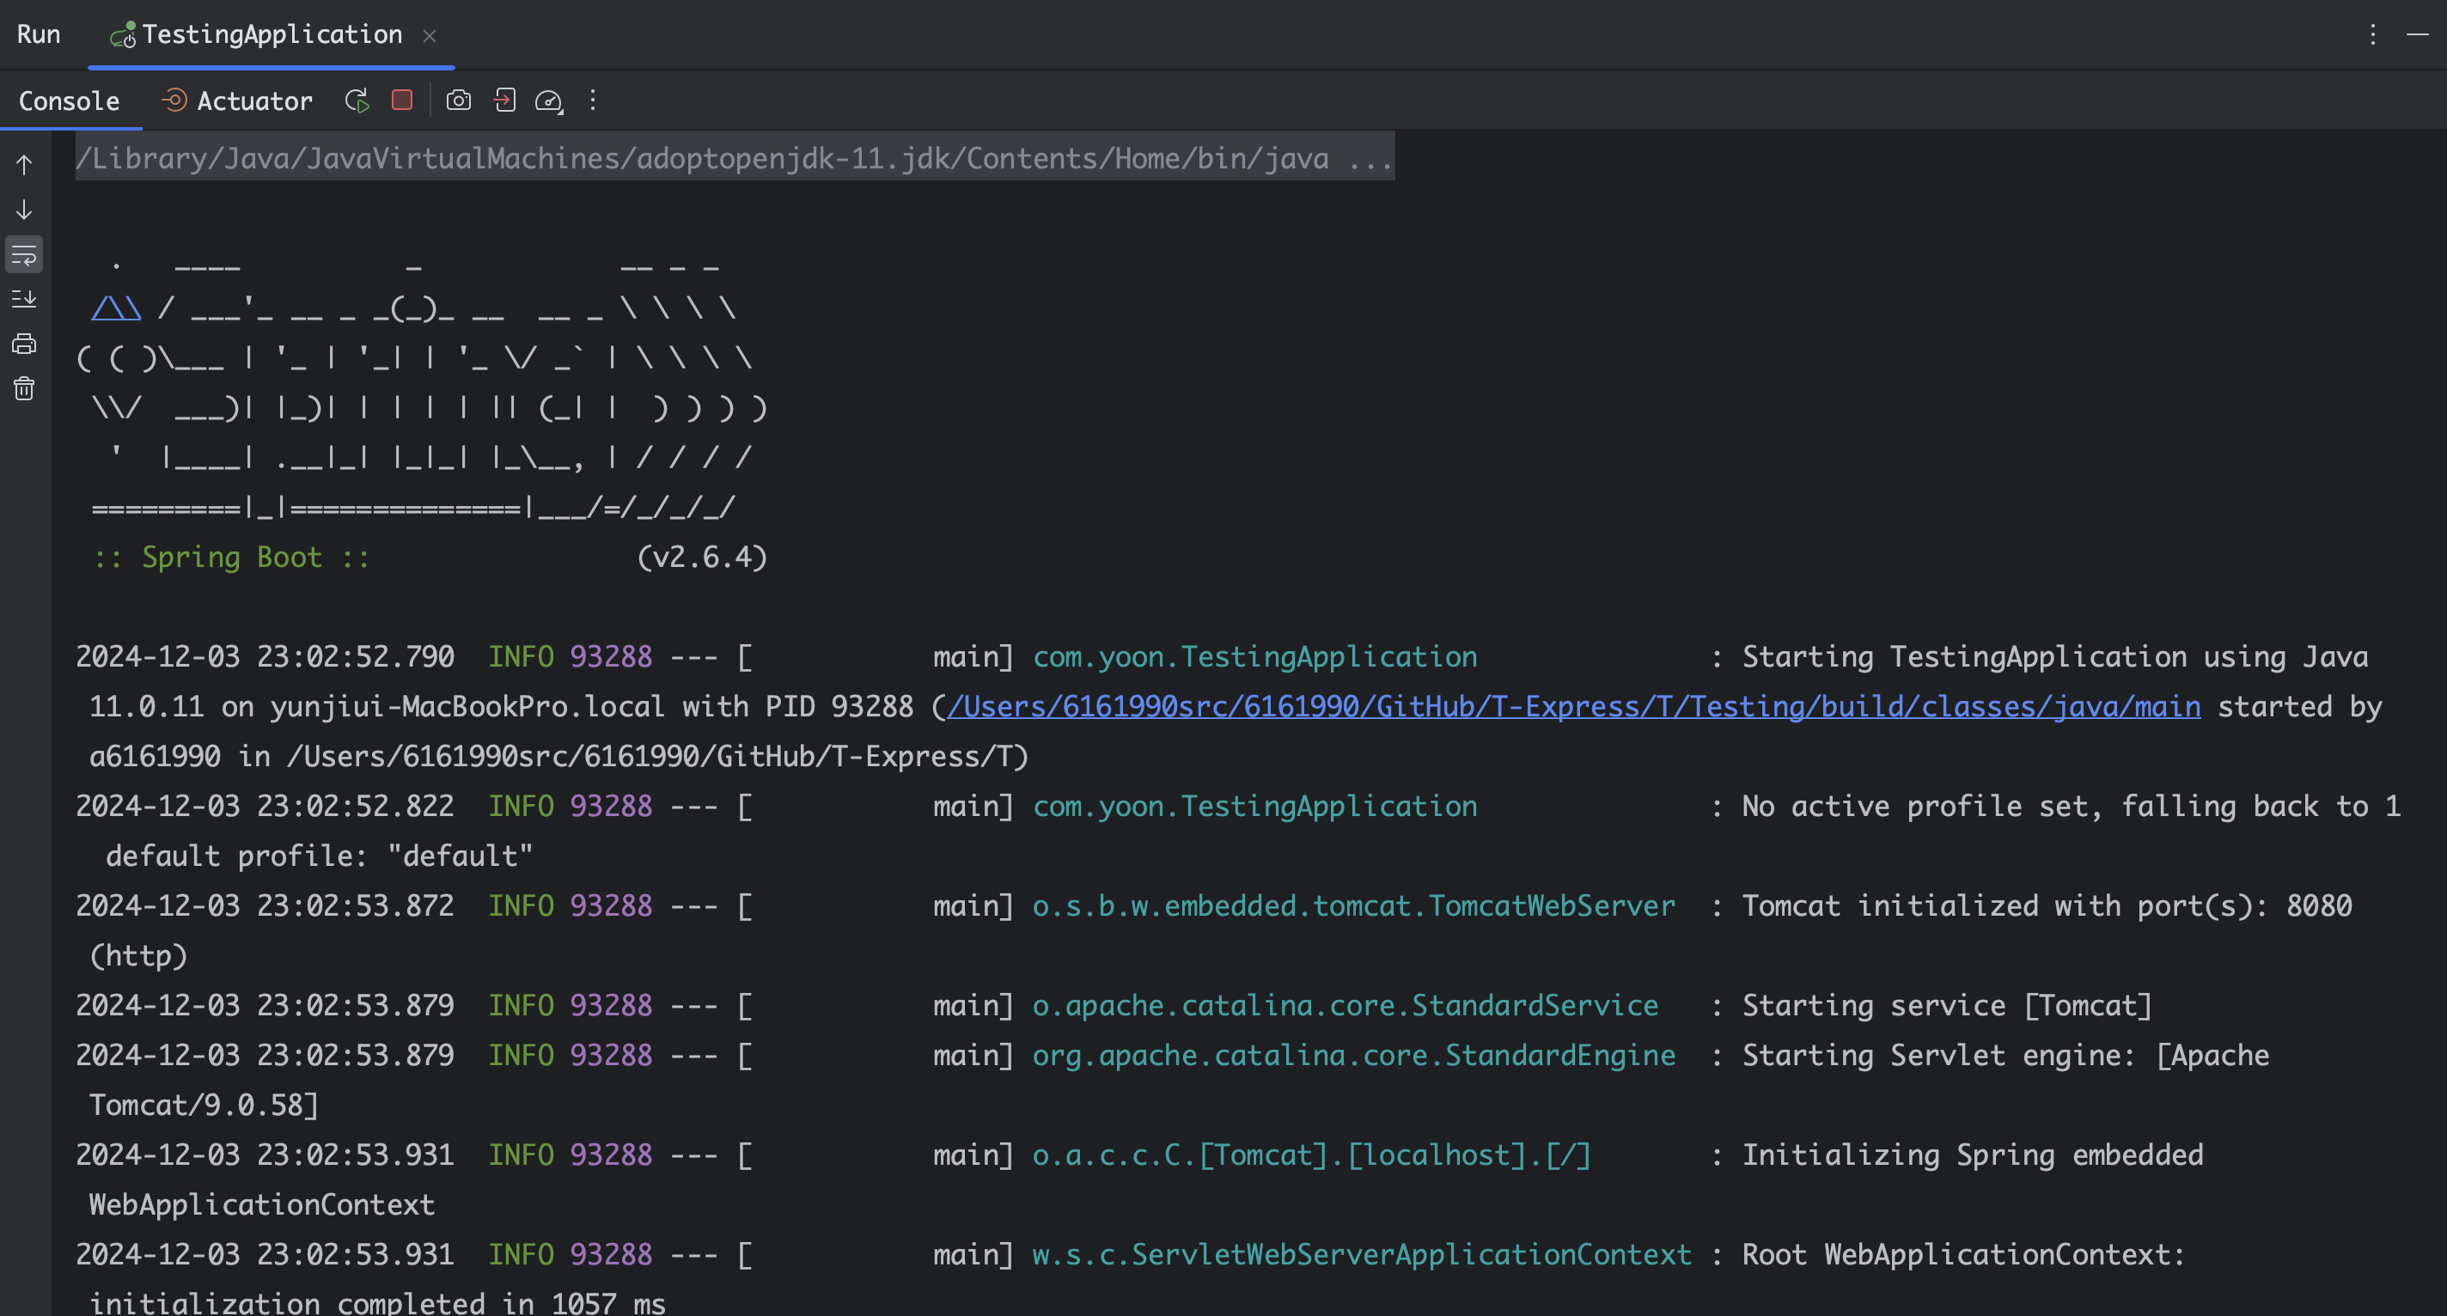
Task: Toggle soft-wrap for the console
Action: coord(25,254)
